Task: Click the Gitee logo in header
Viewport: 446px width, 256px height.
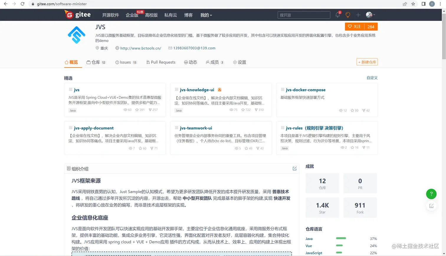Action: [x=78, y=14]
